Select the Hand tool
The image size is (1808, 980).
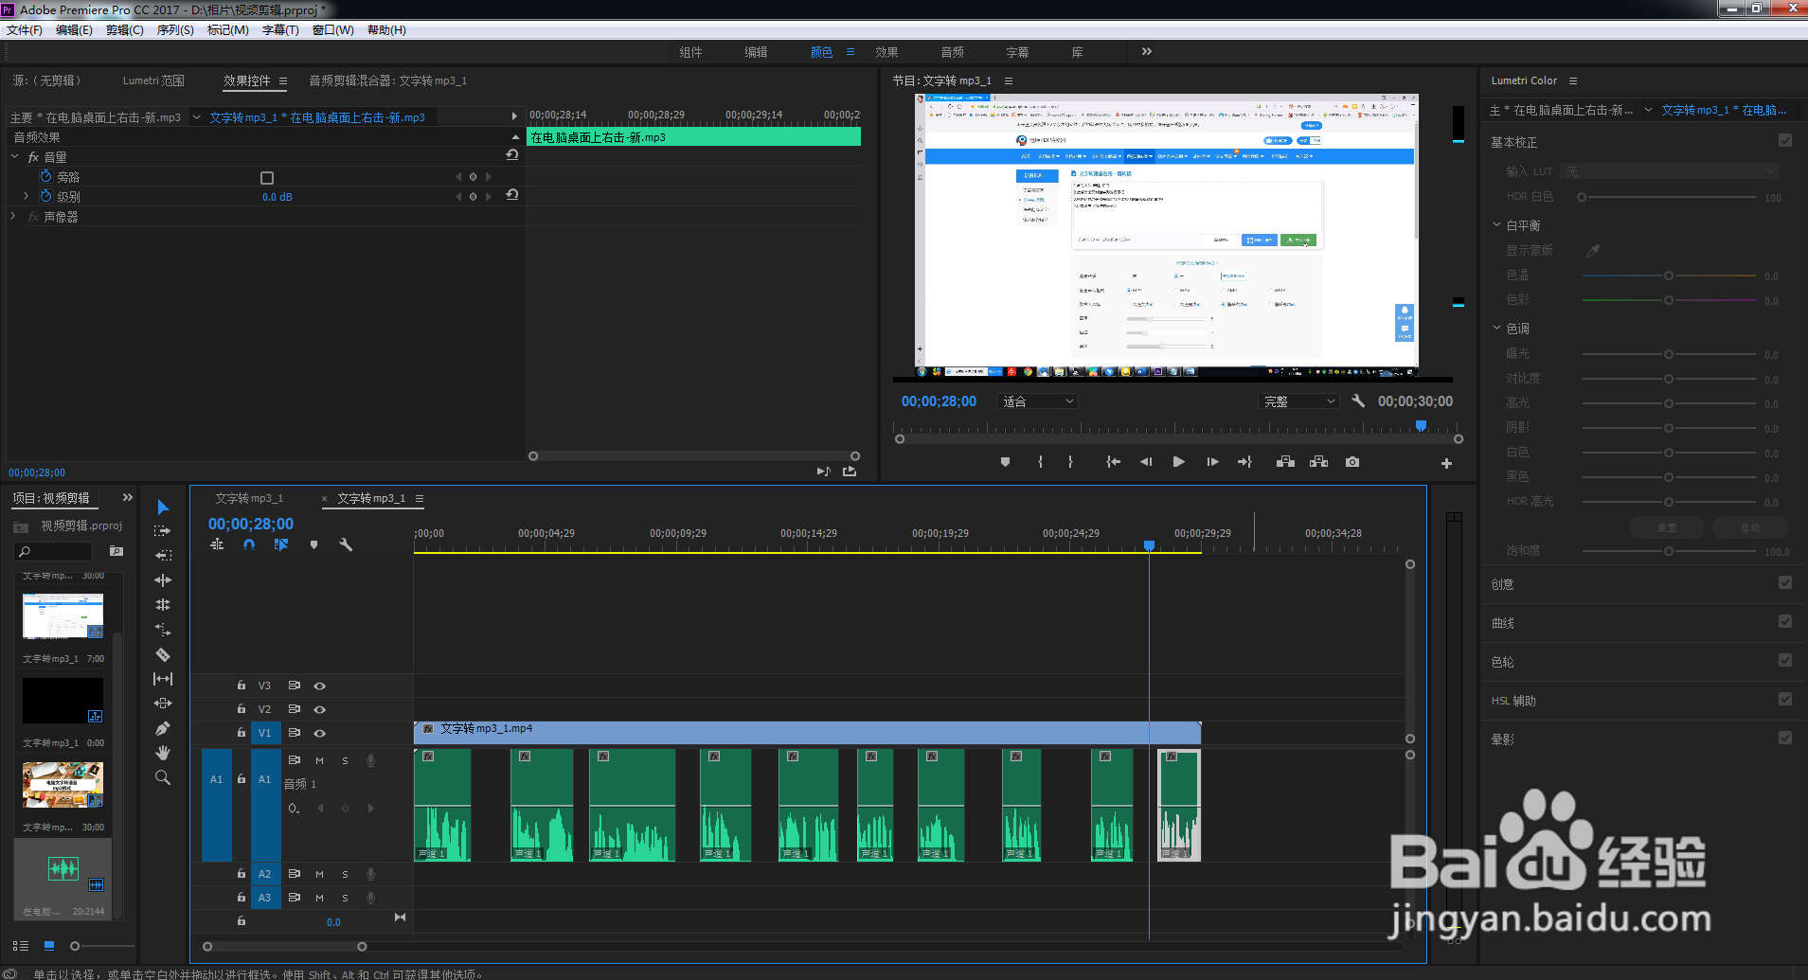163,753
